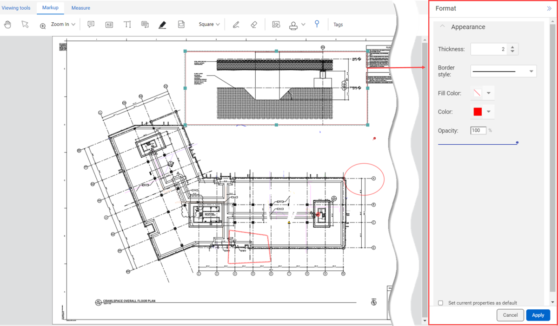Click the Cancel button
Viewport: 558px width, 326px height.
pos(510,315)
